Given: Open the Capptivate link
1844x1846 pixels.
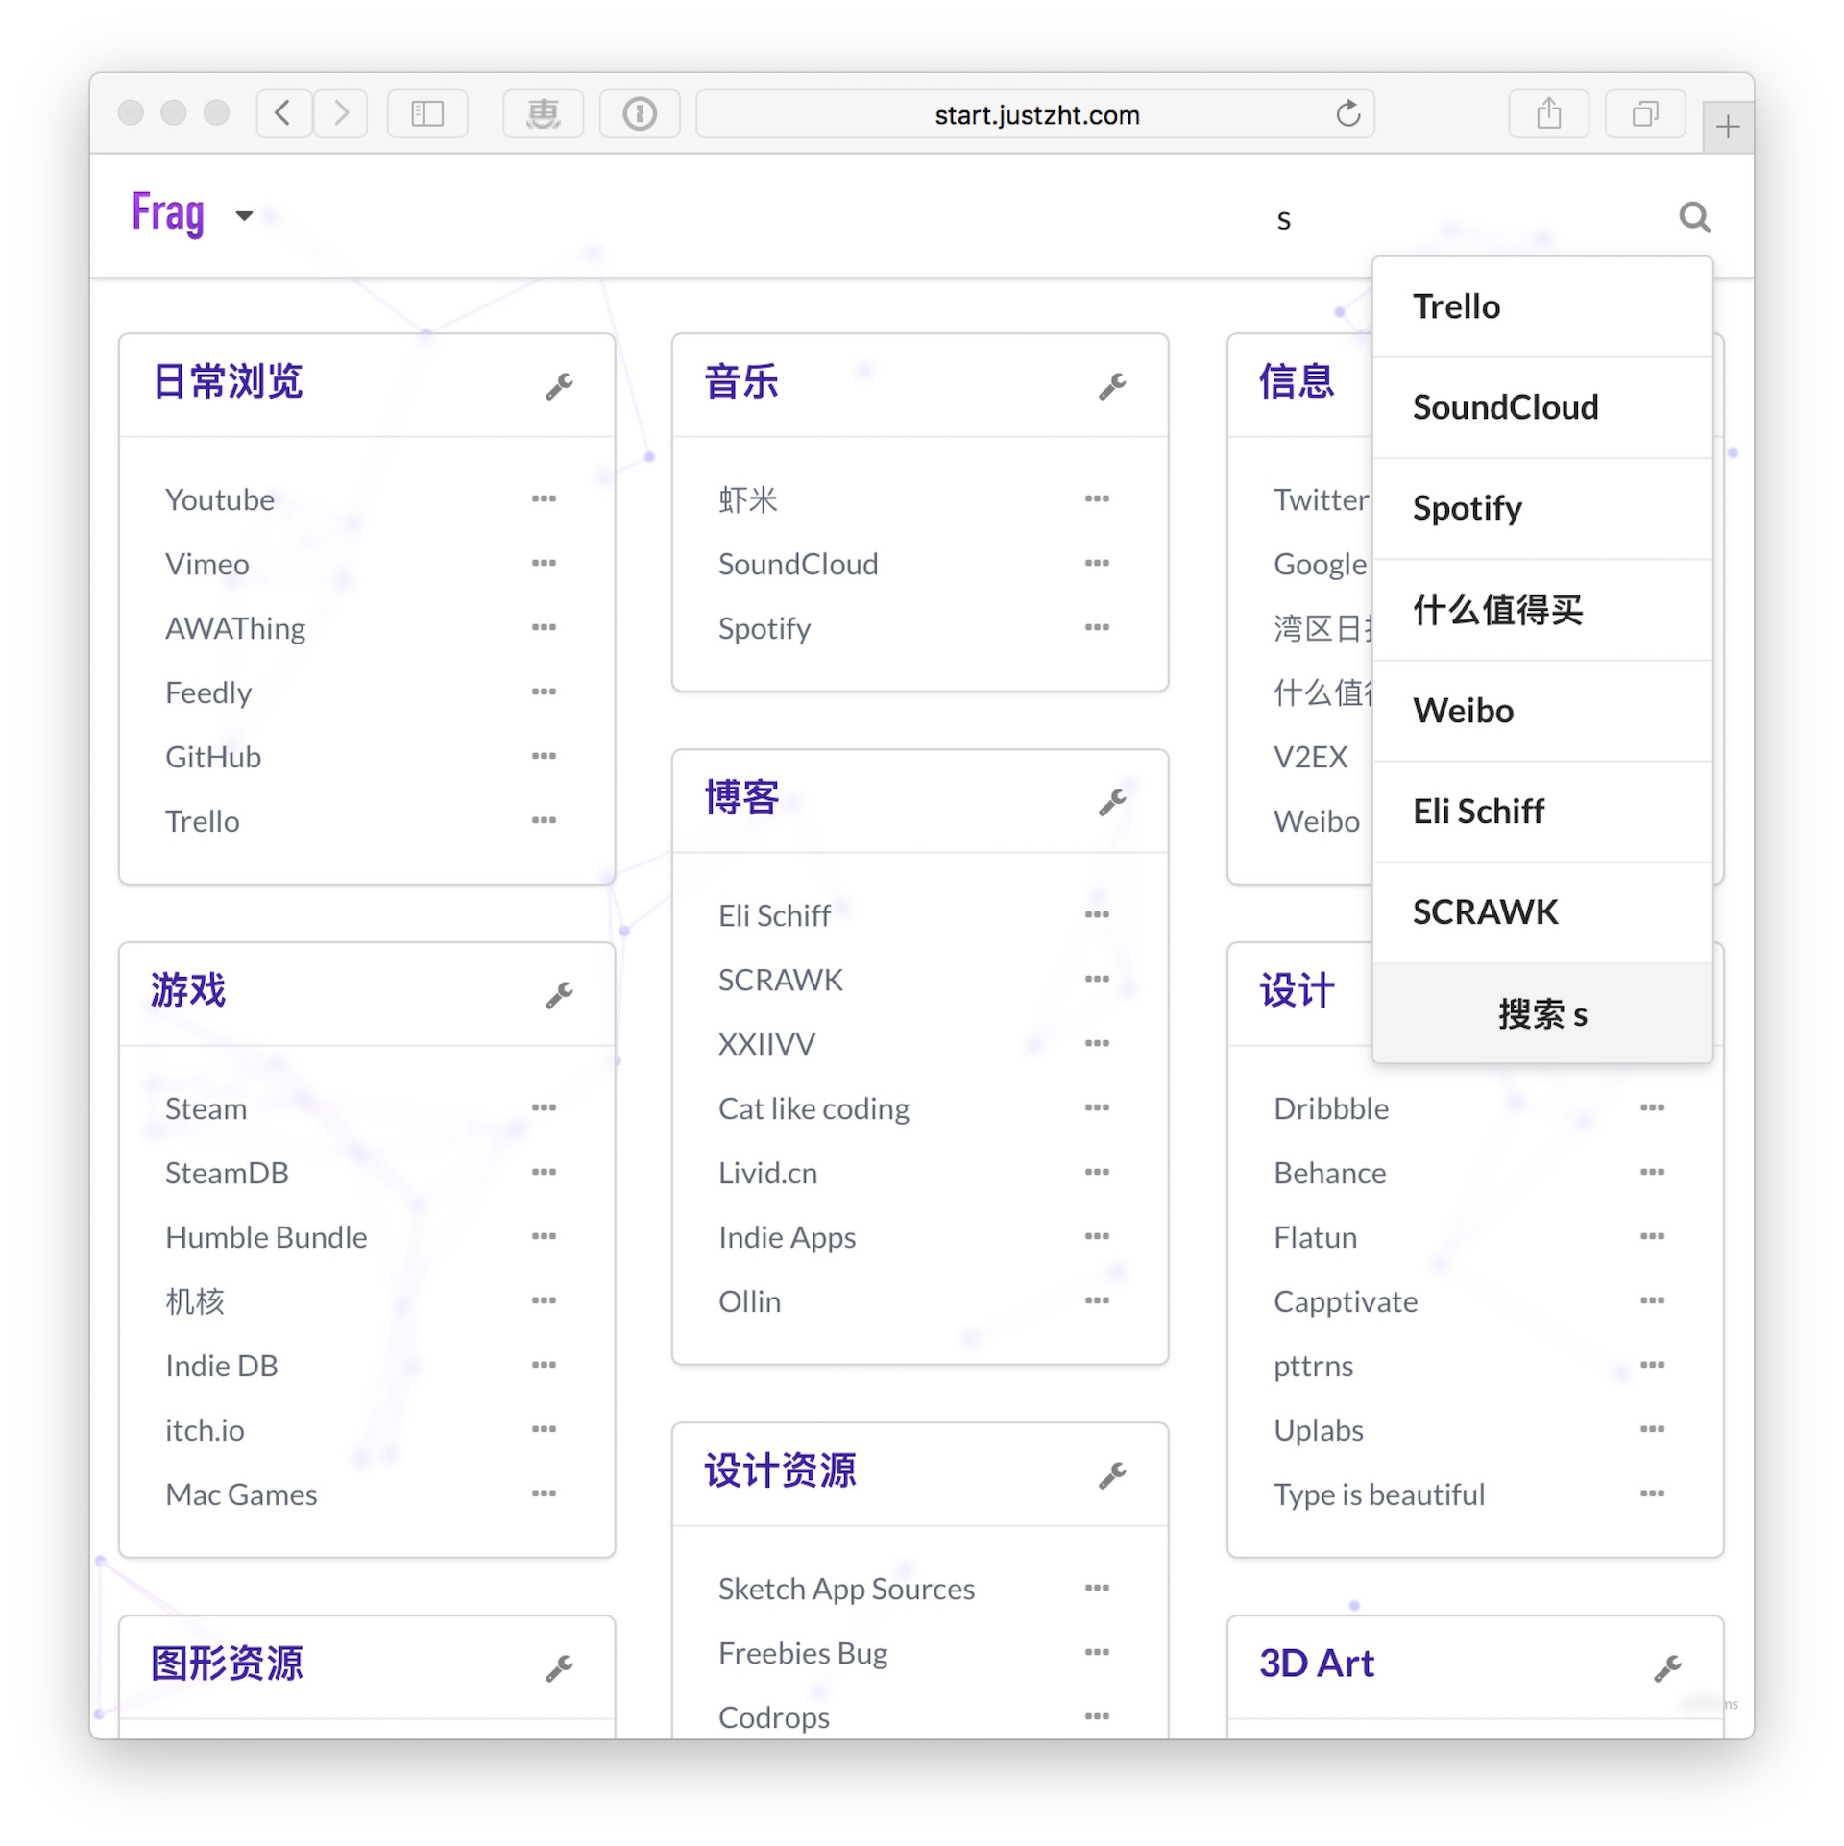Looking at the screenshot, I should 1346,1301.
